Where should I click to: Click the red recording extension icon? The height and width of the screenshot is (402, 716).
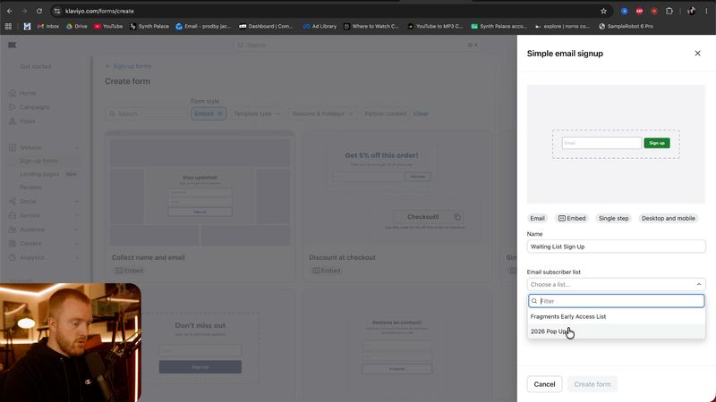click(654, 11)
